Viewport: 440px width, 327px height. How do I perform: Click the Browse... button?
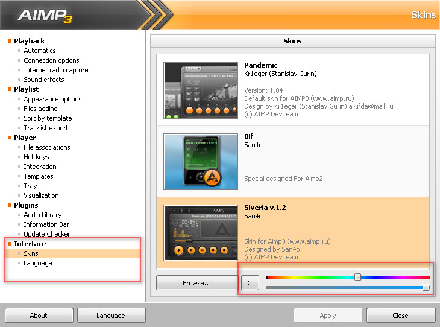(196, 283)
